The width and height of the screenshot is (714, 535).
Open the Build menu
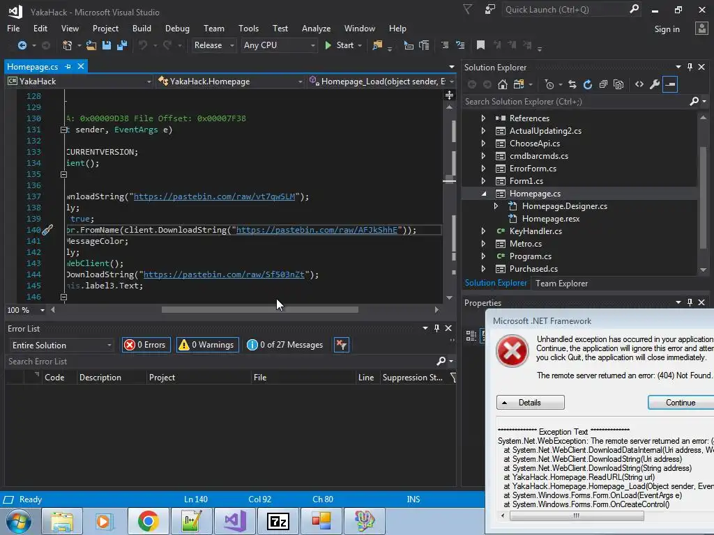coord(142,28)
